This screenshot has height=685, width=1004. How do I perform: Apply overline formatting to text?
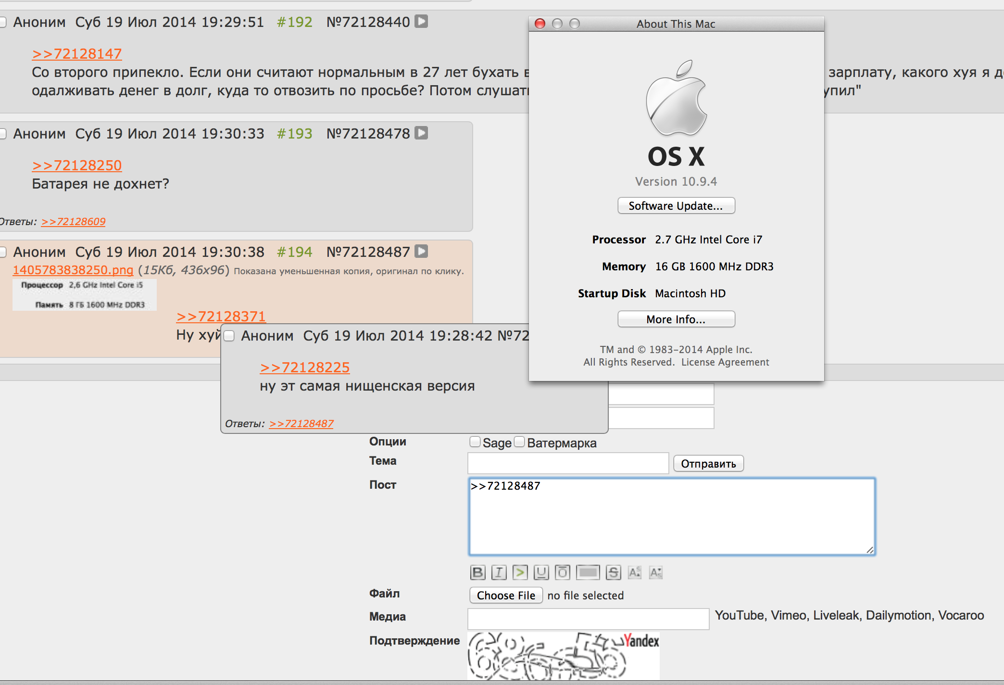[x=562, y=572]
